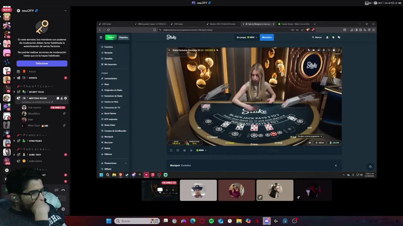Reload page in shared browser
This screenshot has width=403, height=226.
(108, 30)
